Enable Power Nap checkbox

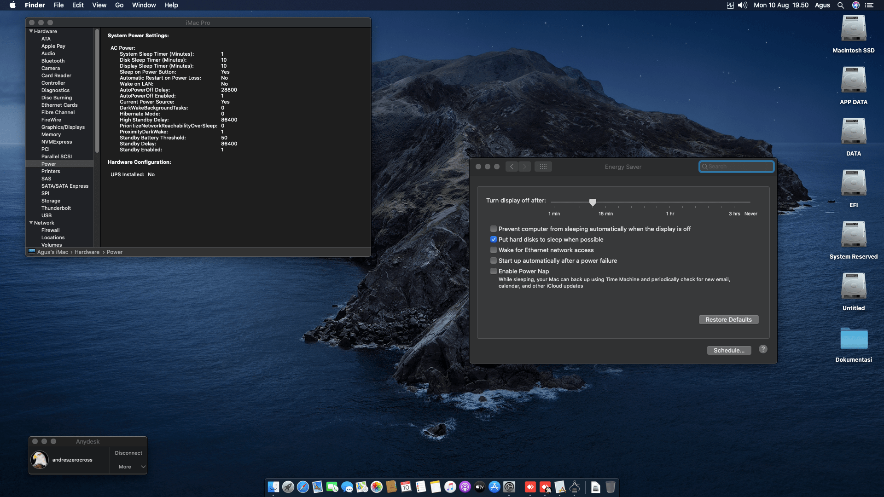coord(494,271)
